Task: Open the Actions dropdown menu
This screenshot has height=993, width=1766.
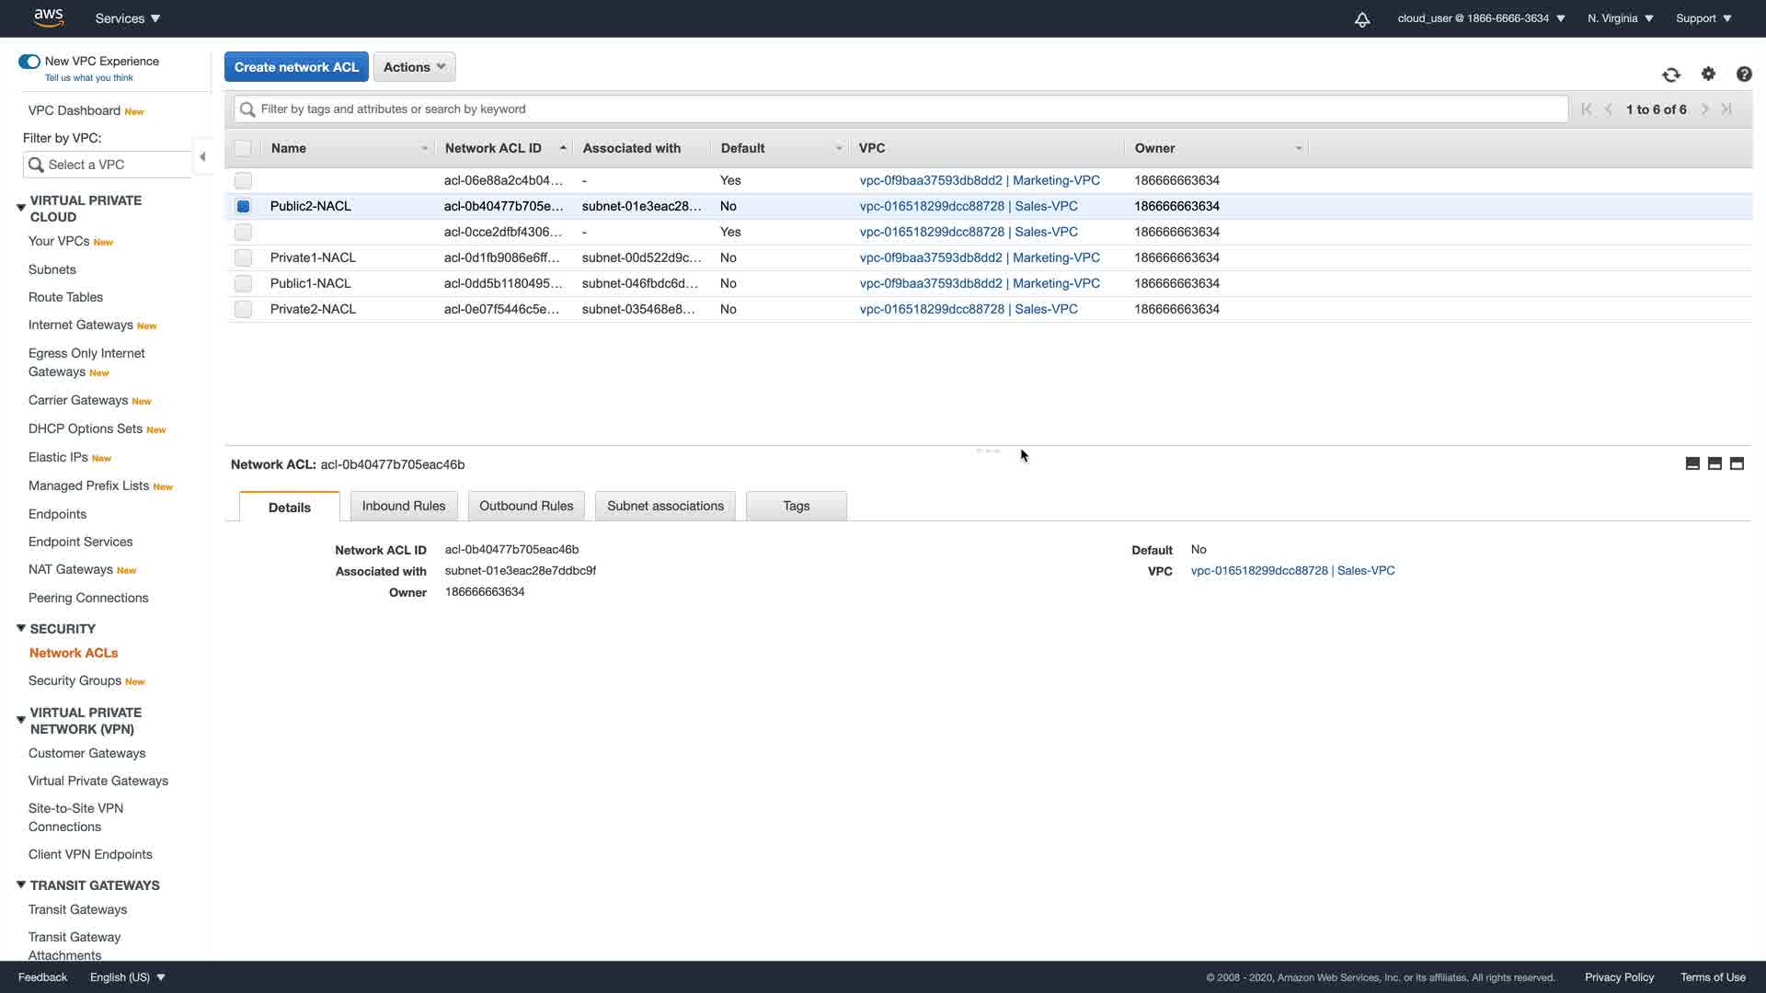Action: 414,67
